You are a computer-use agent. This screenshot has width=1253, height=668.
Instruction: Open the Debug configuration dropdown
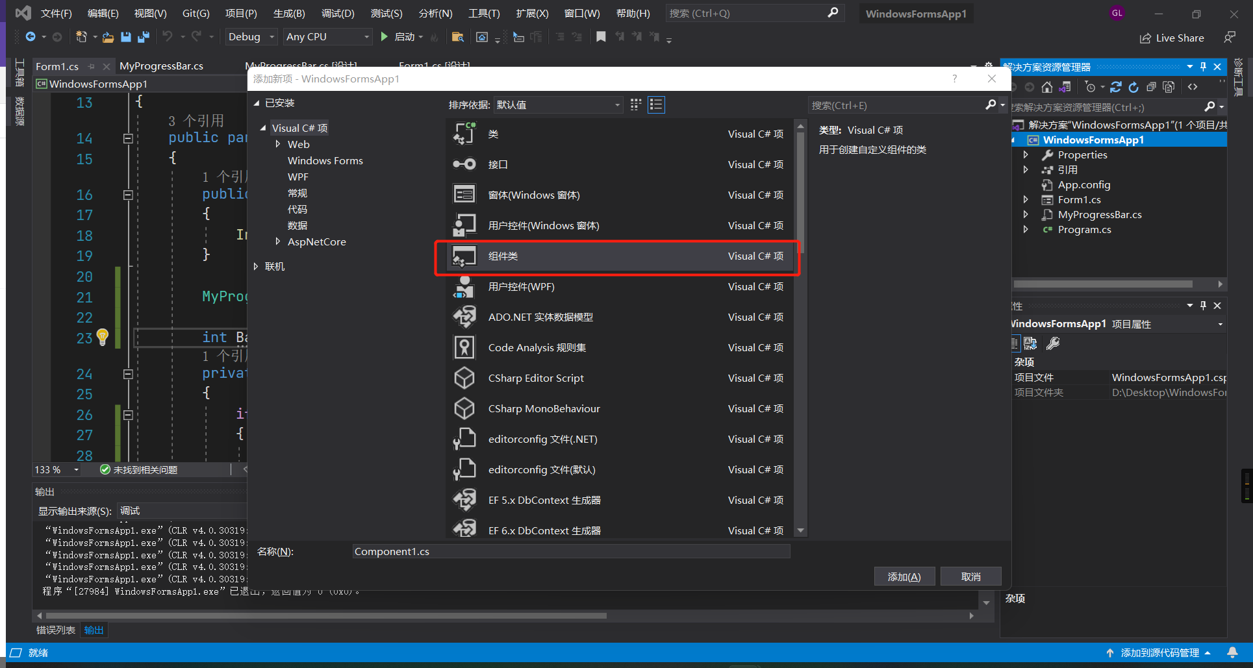click(251, 37)
